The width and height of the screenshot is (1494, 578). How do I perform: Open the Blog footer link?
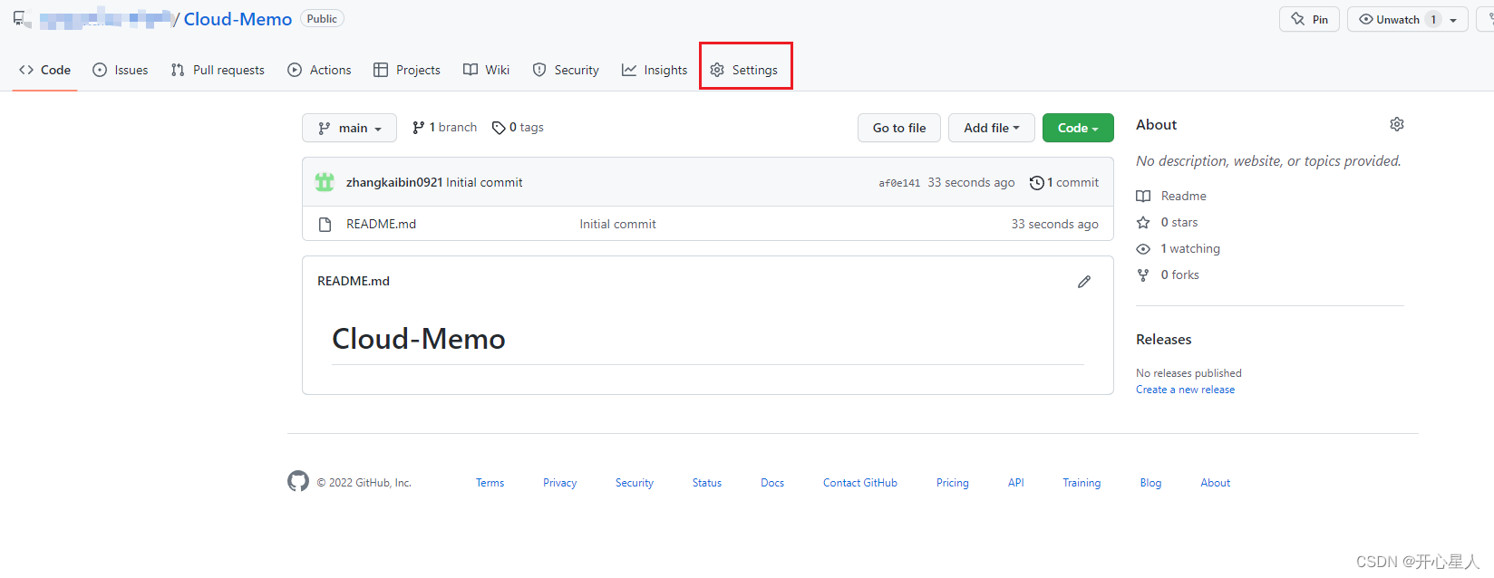pos(1151,483)
